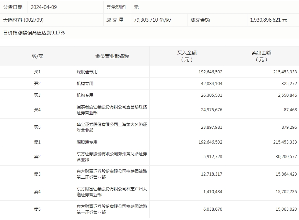Select the 卖1 row label
Image resolution: width=299 pixels, height=220 pixels.
click(38, 142)
